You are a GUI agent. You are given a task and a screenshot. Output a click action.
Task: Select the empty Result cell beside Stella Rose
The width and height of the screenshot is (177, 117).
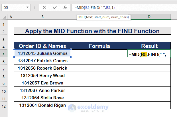point(149,98)
